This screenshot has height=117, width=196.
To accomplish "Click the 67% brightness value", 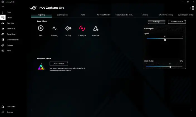I will [182, 61].
